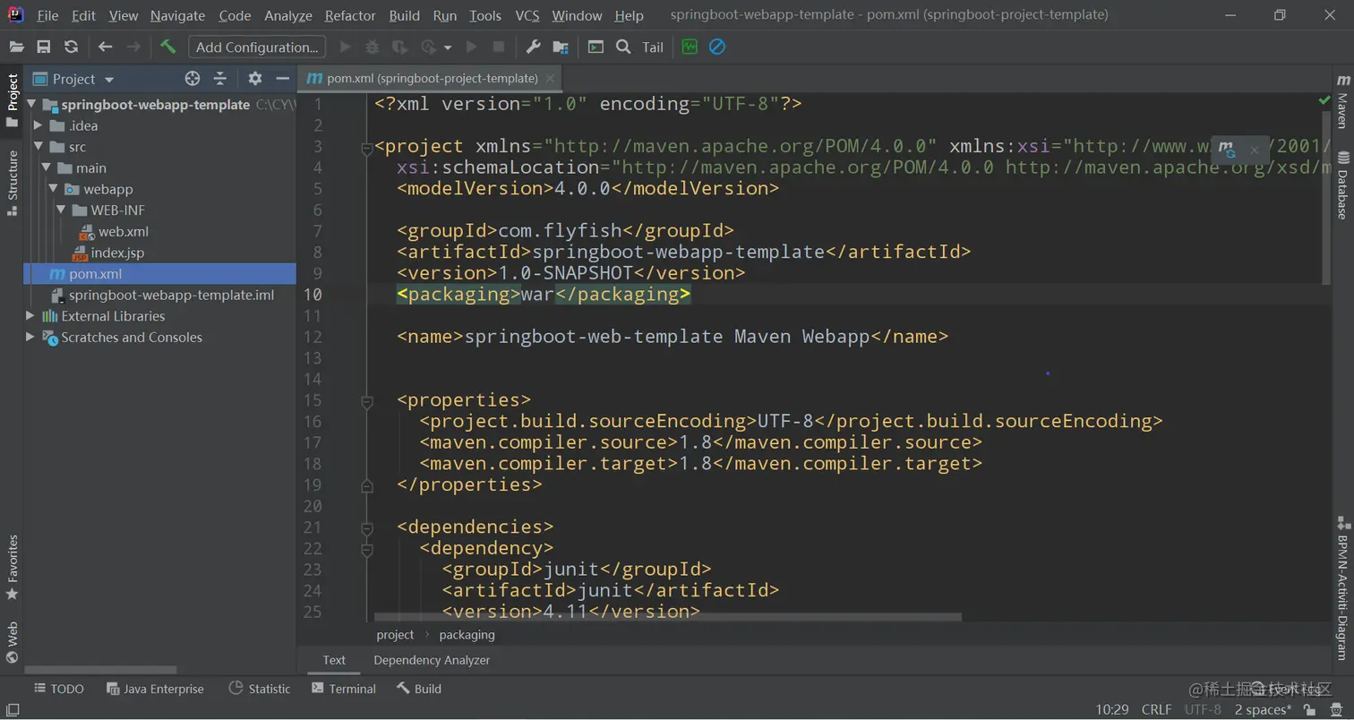The height and width of the screenshot is (720, 1354).
Task: Click the Add Configuration... button
Action: [x=257, y=47]
